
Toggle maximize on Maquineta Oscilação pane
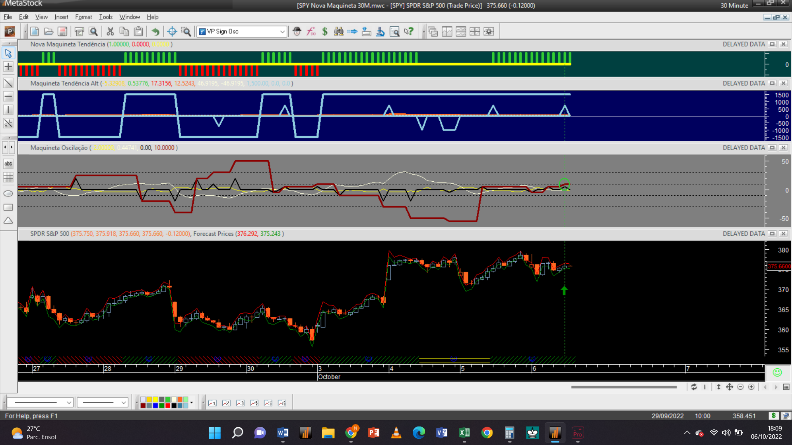[x=772, y=148]
